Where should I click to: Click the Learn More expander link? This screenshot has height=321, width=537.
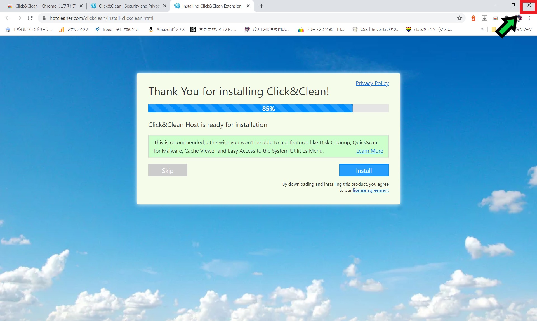click(x=369, y=150)
